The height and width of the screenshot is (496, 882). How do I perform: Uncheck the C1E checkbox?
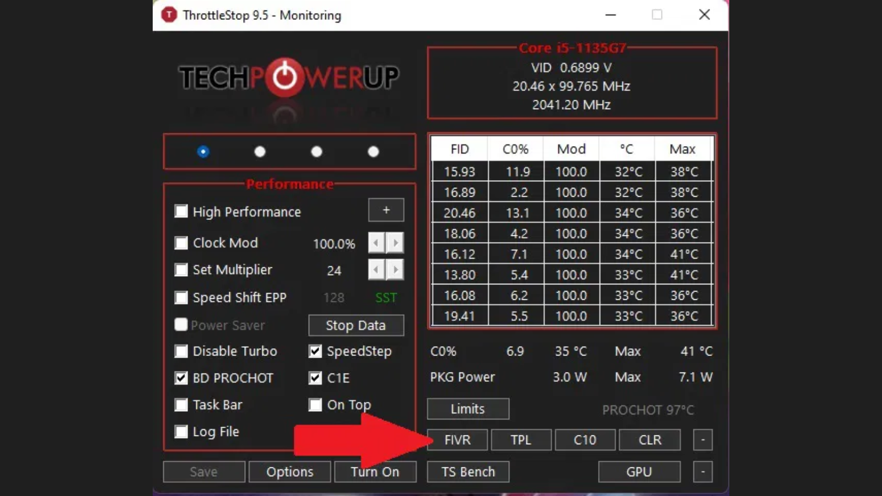(x=315, y=378)
